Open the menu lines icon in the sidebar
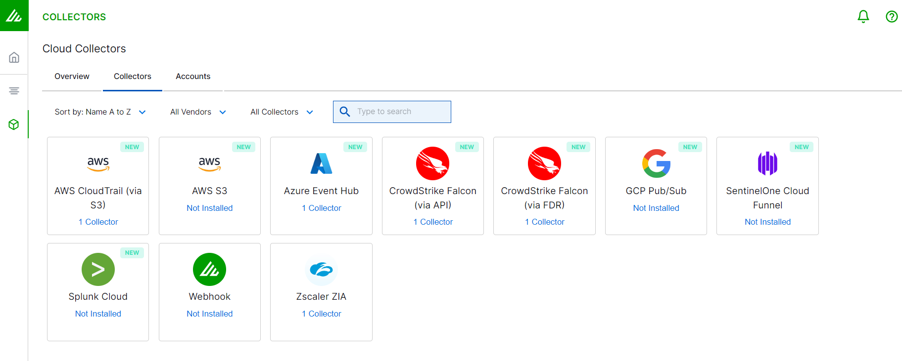The image size is (902, 361). [x=14, y=91]
